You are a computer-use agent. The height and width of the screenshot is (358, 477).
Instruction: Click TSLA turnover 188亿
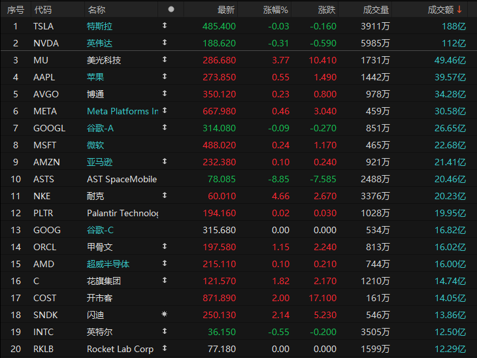click(x=453, y=26)
